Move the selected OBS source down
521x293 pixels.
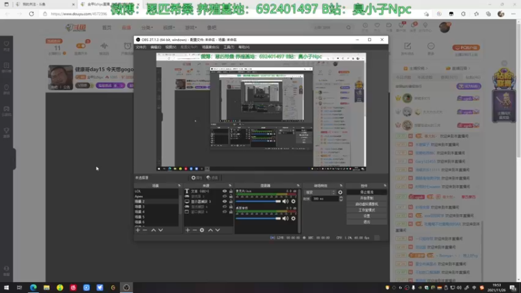coord(218,230)
